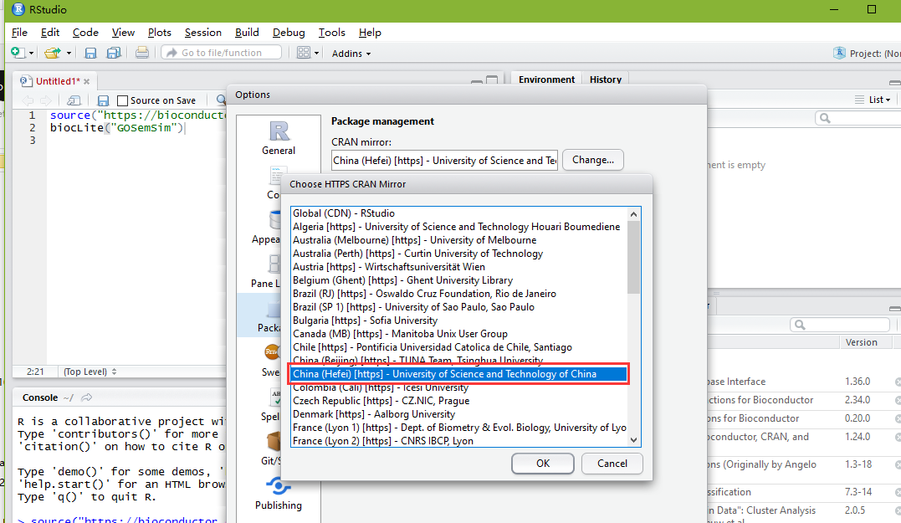901x523 pixels.
Task: Select Global (CDN) - RStudio mirror
Action: pos(458,213)
